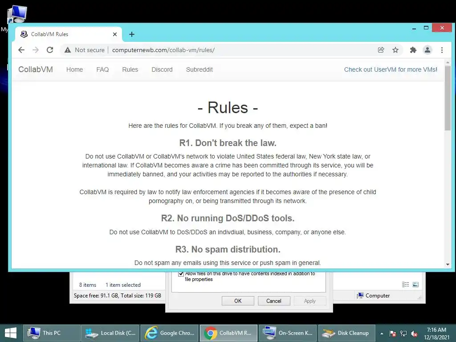Viewport: 456px width, 342px height.
Task: Go back using the browser back arrow
Action: pos(21,50)
